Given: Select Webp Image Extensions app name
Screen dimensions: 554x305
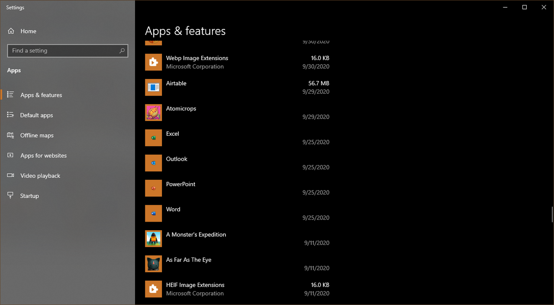Looking at the screenshot, I should pos(197,58).
